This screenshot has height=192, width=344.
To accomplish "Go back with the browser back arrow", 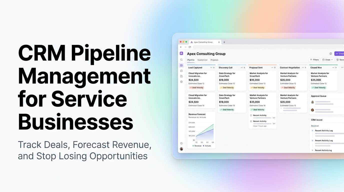I will tap(181, 47).
